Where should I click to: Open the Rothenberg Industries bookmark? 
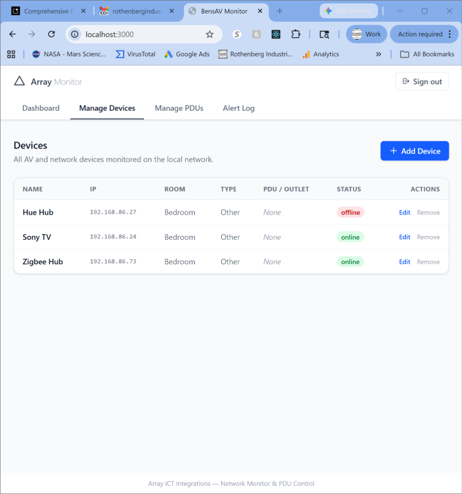pyautogui.click(x=256, y=54)
